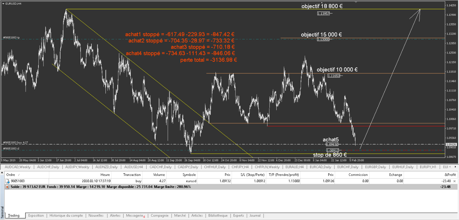Switch to the Nouvelles tab
This screenshot has width=459, height=220.
[x=96, y=216]
